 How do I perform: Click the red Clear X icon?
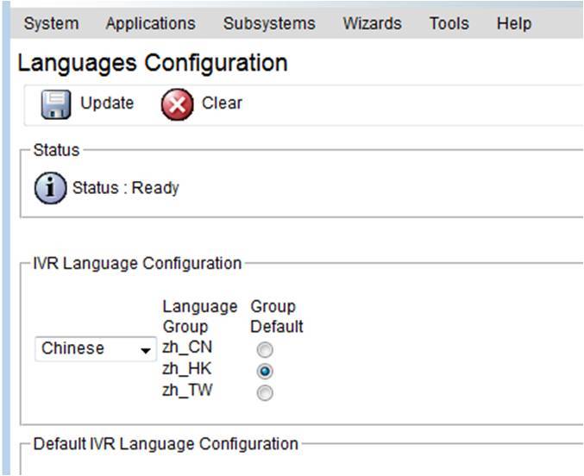click(178, 104)
